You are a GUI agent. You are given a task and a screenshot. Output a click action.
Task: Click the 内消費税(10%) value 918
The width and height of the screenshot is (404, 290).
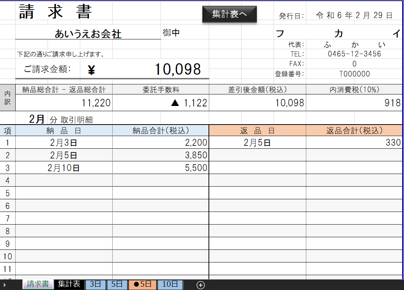(x=354, y=103)
